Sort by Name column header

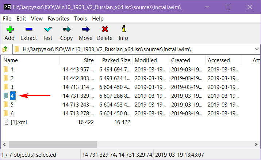30,60
